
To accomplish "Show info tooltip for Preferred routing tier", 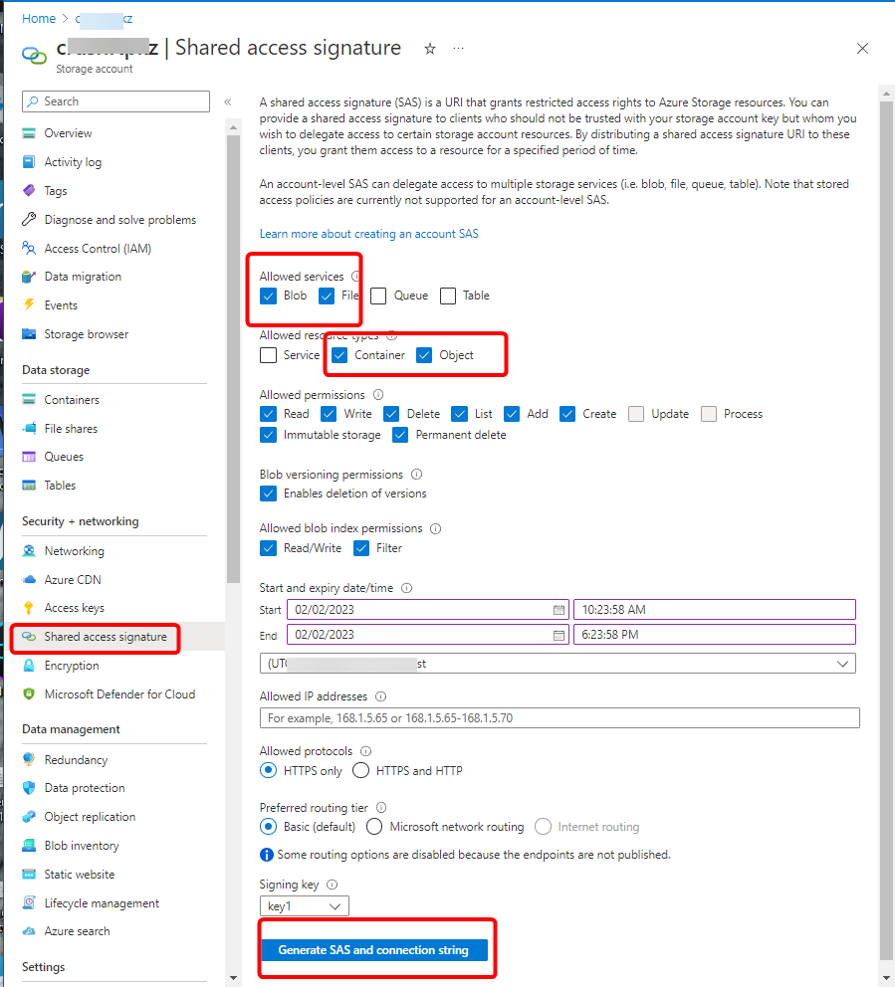I will pyautogui.click(x=381, y=808).
